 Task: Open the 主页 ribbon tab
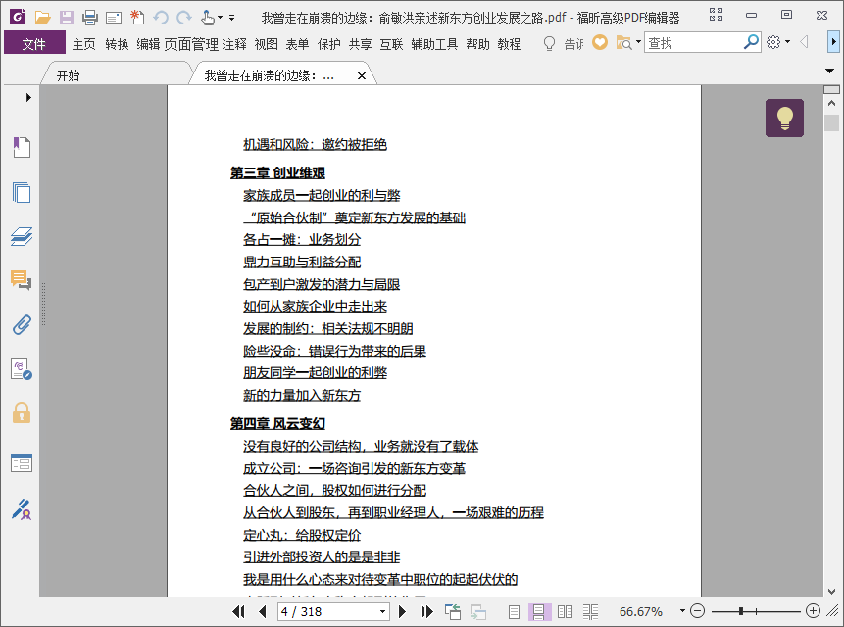(x=84, y=43)
